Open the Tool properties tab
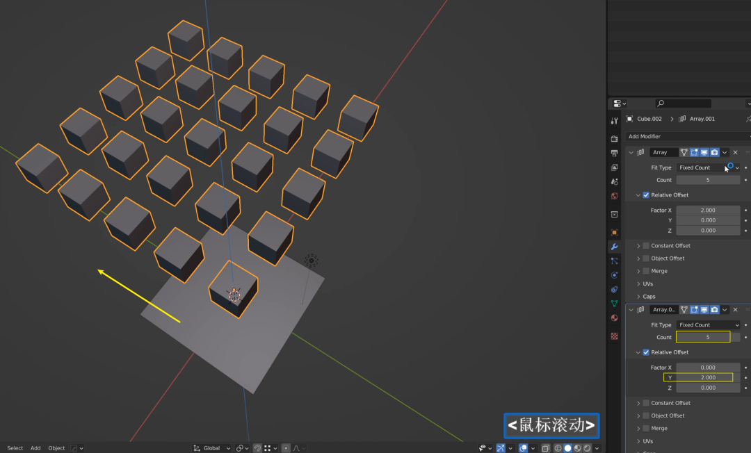 point(615,120)
